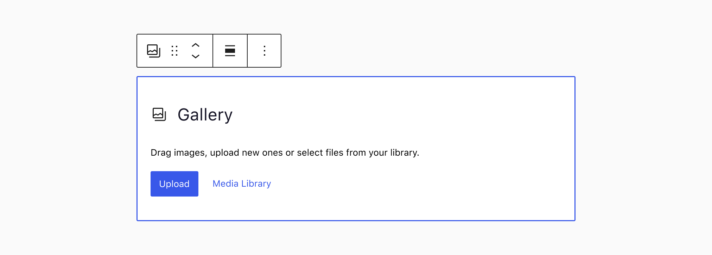Image resolution: width=712 pixels, height=255 pixels.
Task: Show more Gallery block settings via vertical ellipsis
Action: click(265, 51)
